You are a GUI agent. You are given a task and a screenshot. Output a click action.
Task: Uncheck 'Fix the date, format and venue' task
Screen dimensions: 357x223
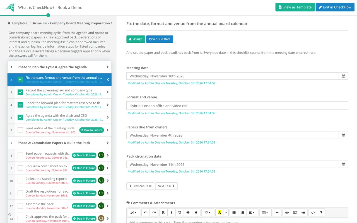click(x=20, y=80)
